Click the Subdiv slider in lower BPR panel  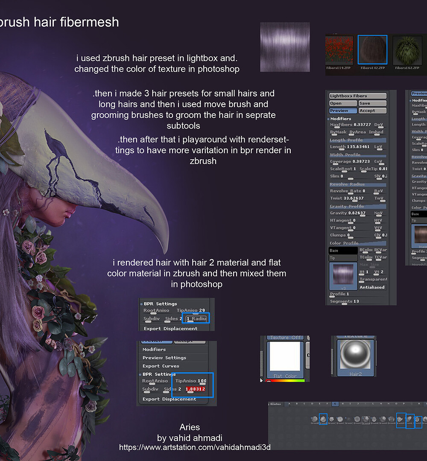point(151,390)
